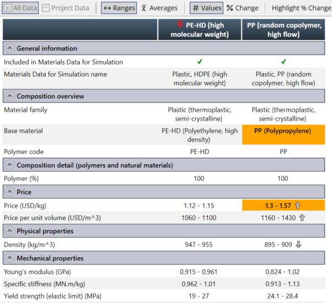Collapse the General information section
This screenshot has width=332, height=303.
10,48
